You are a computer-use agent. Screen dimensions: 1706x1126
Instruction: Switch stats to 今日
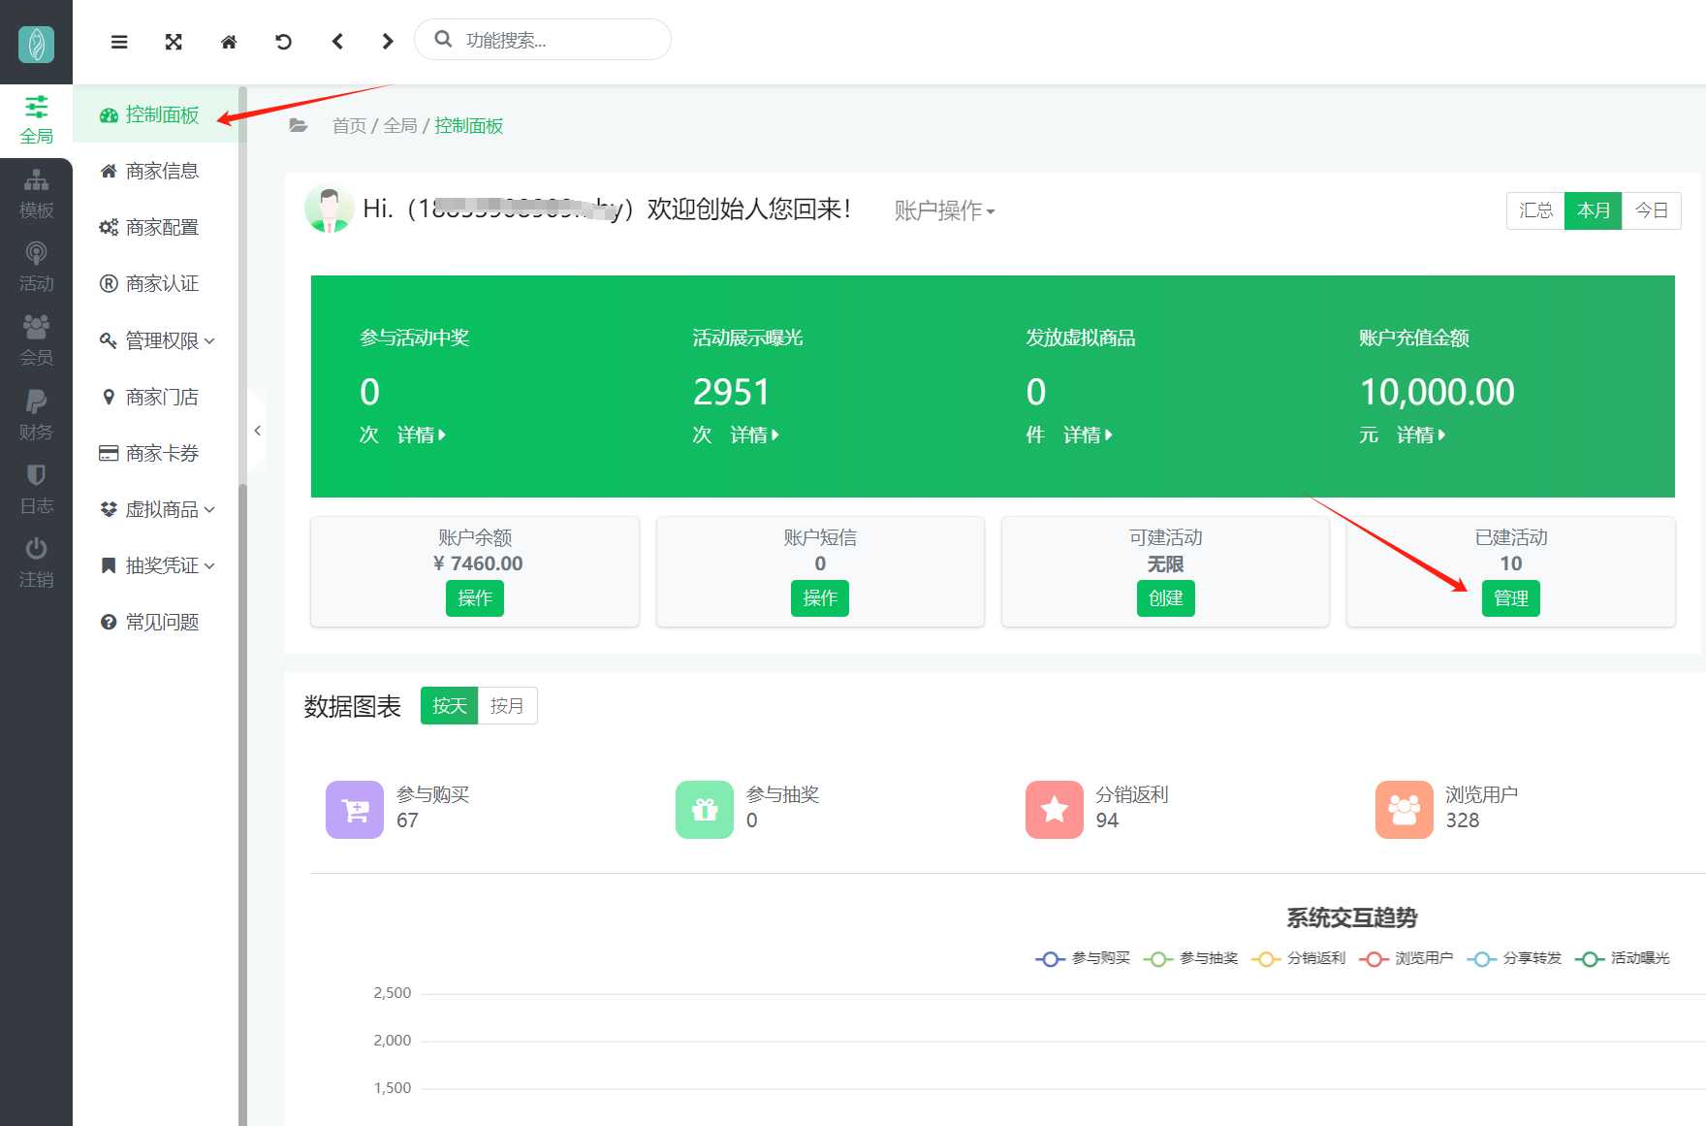click(x=1652, y=210)
